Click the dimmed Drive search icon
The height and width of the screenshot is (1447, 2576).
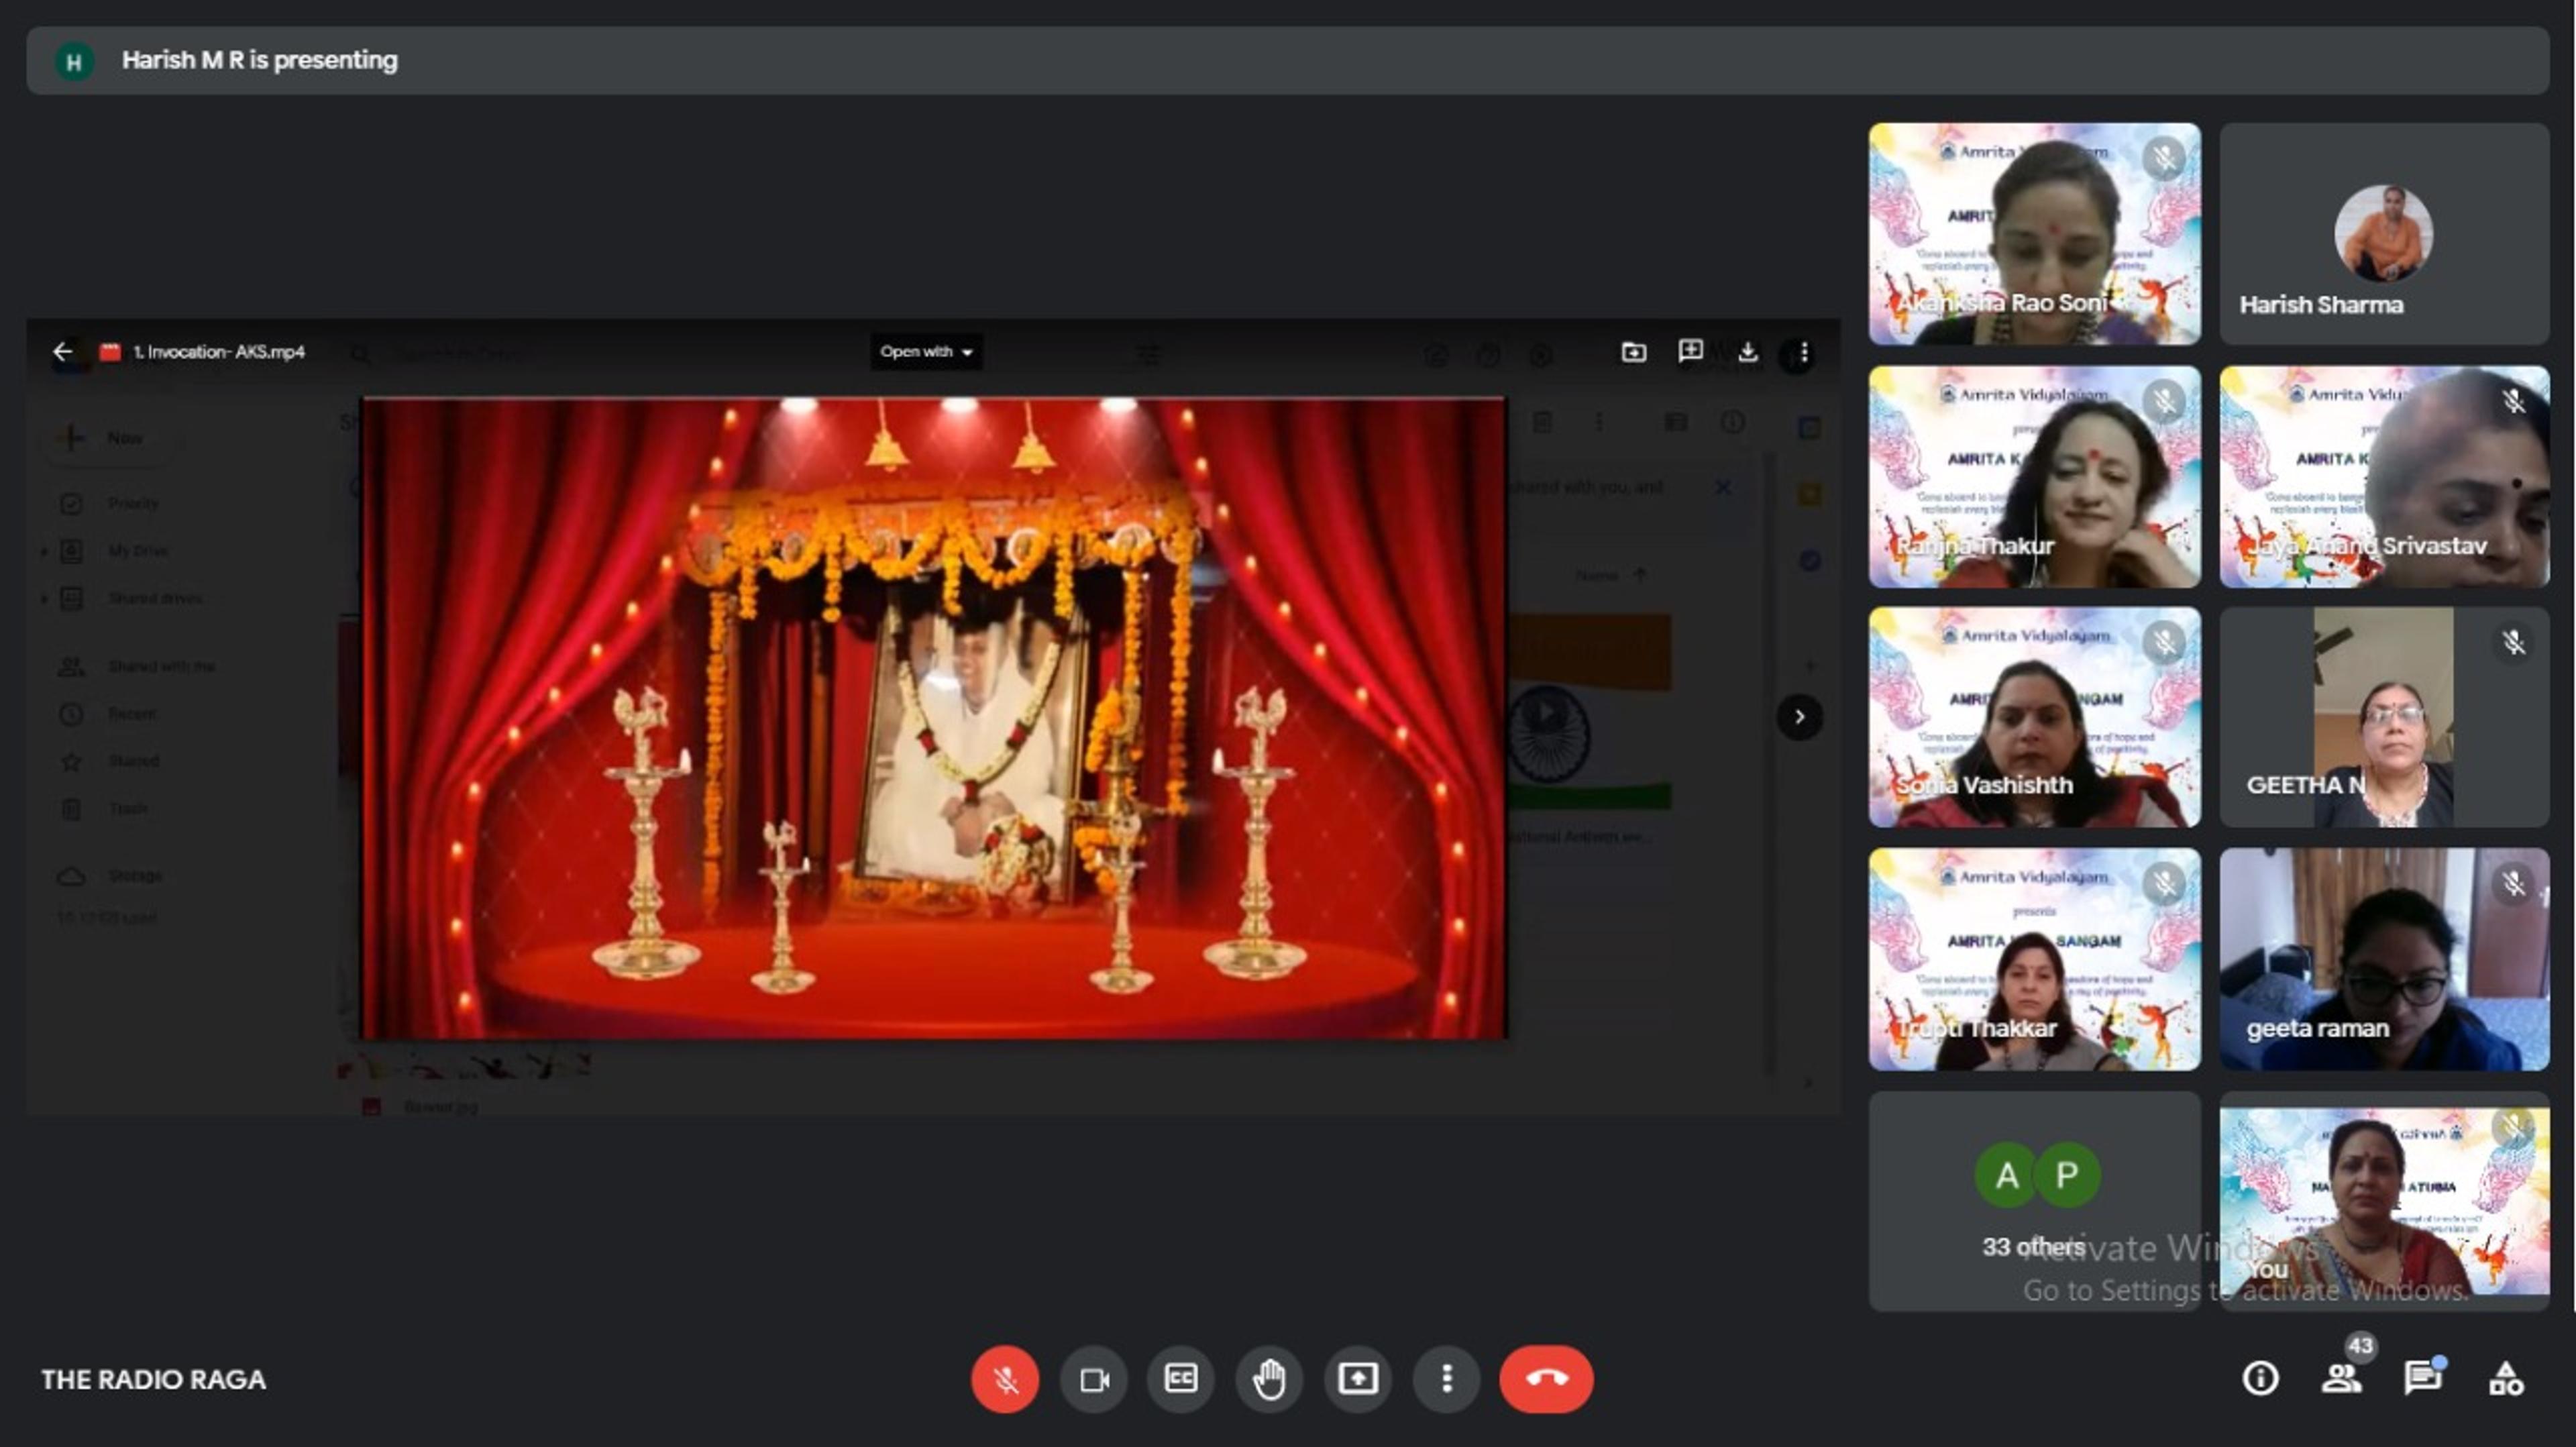pos(360,354)
